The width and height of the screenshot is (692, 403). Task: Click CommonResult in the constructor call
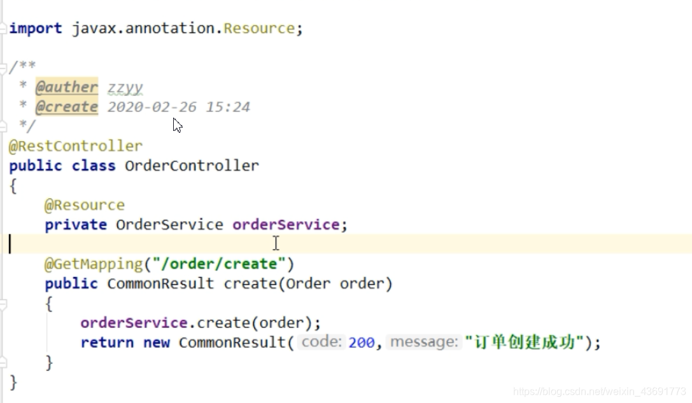tap(232, 343)
